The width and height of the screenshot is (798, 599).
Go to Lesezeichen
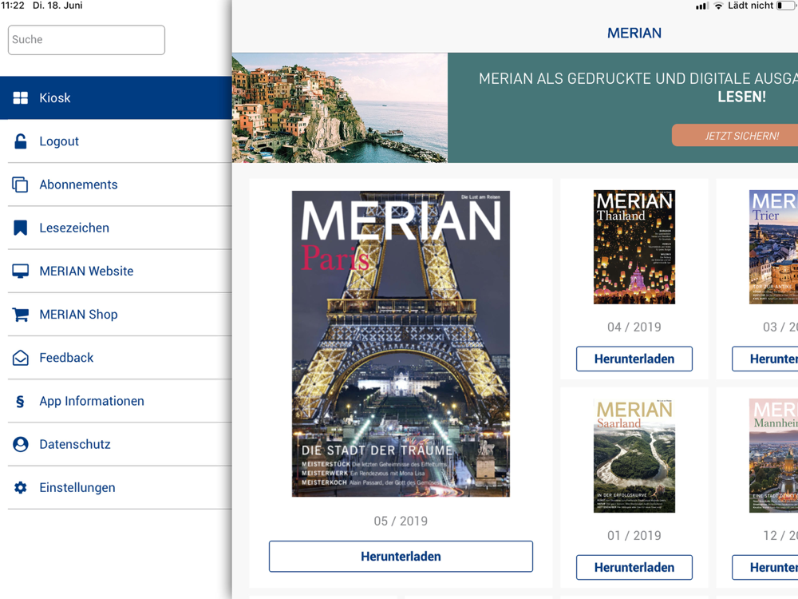pos(116,228)
